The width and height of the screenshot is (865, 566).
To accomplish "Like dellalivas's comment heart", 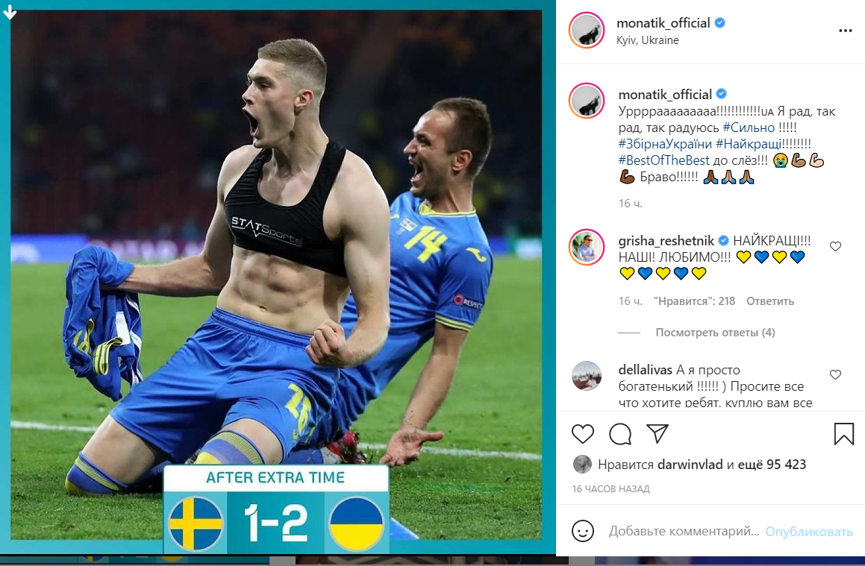I will pyautogui.click(x=835, y=375).
